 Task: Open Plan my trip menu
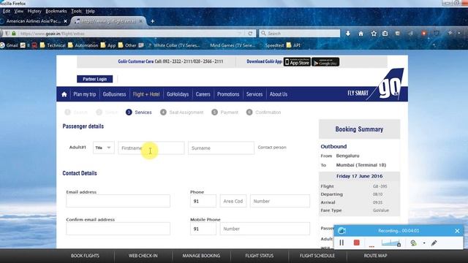[x=85, y=94]
